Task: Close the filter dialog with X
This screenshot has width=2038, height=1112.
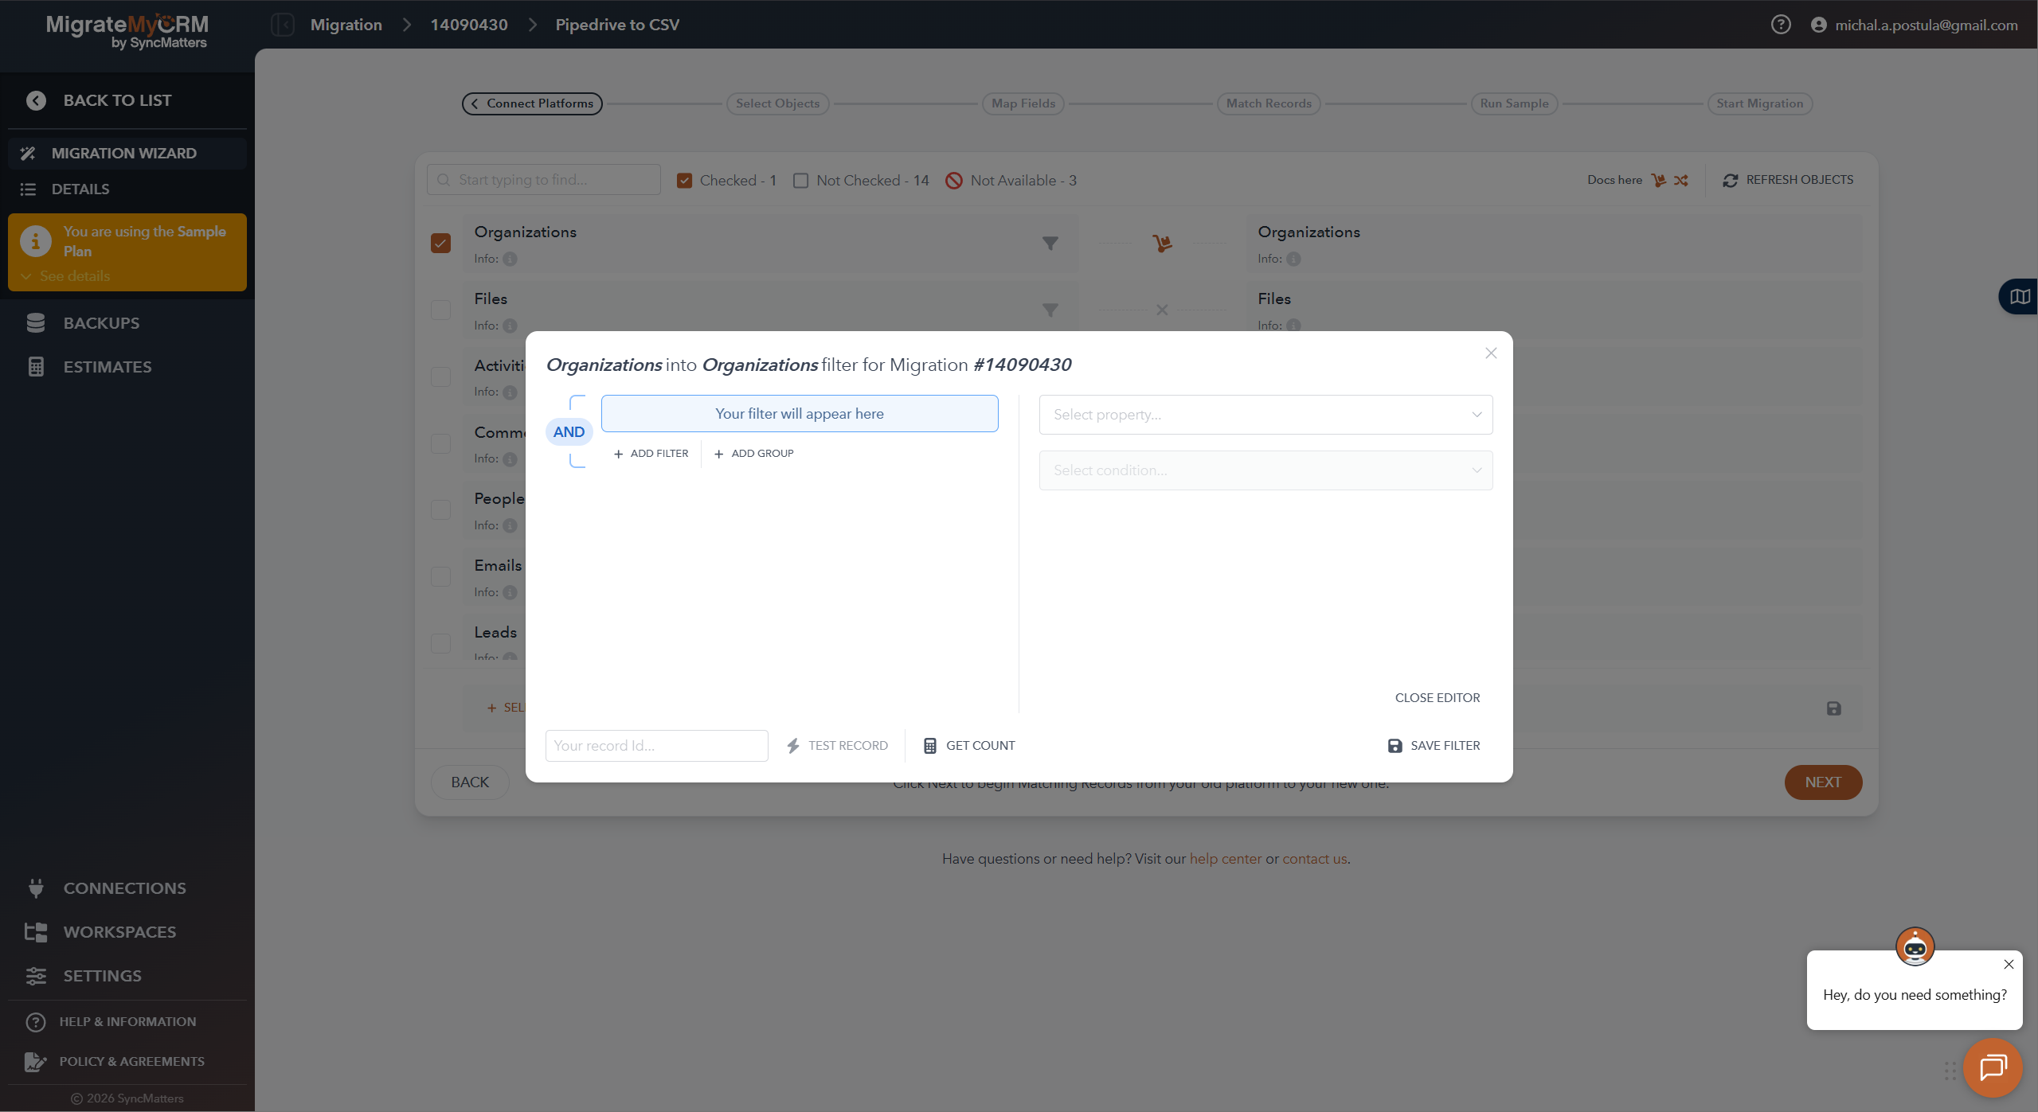Action: 1491,353
